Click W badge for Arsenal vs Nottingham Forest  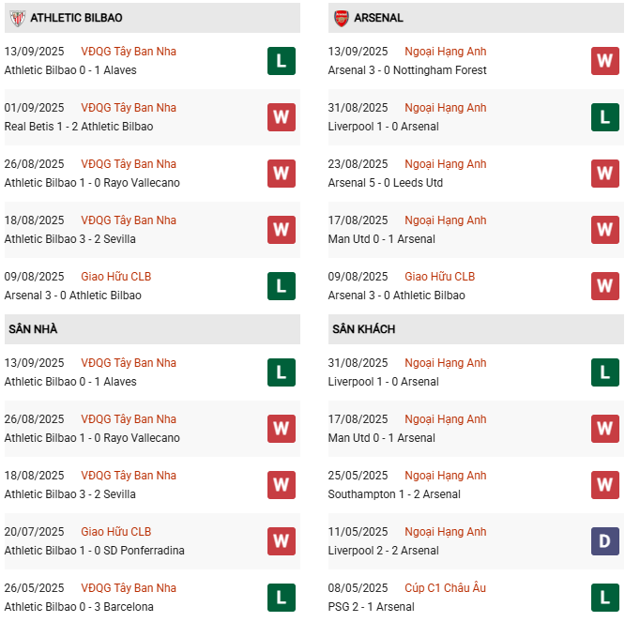[x=604, y=61]
